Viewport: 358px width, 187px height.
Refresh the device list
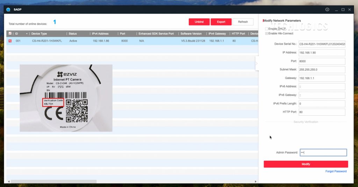(x=243, y=22)
